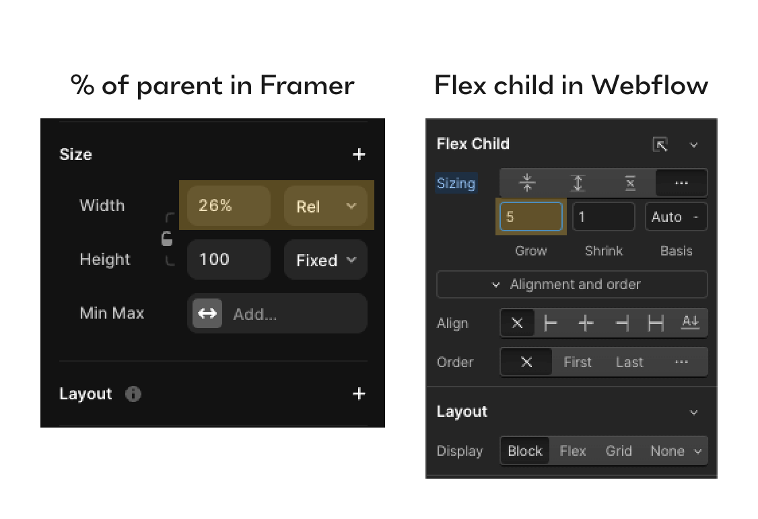
Task: Align flex child to start
Action: coord(550,323)
